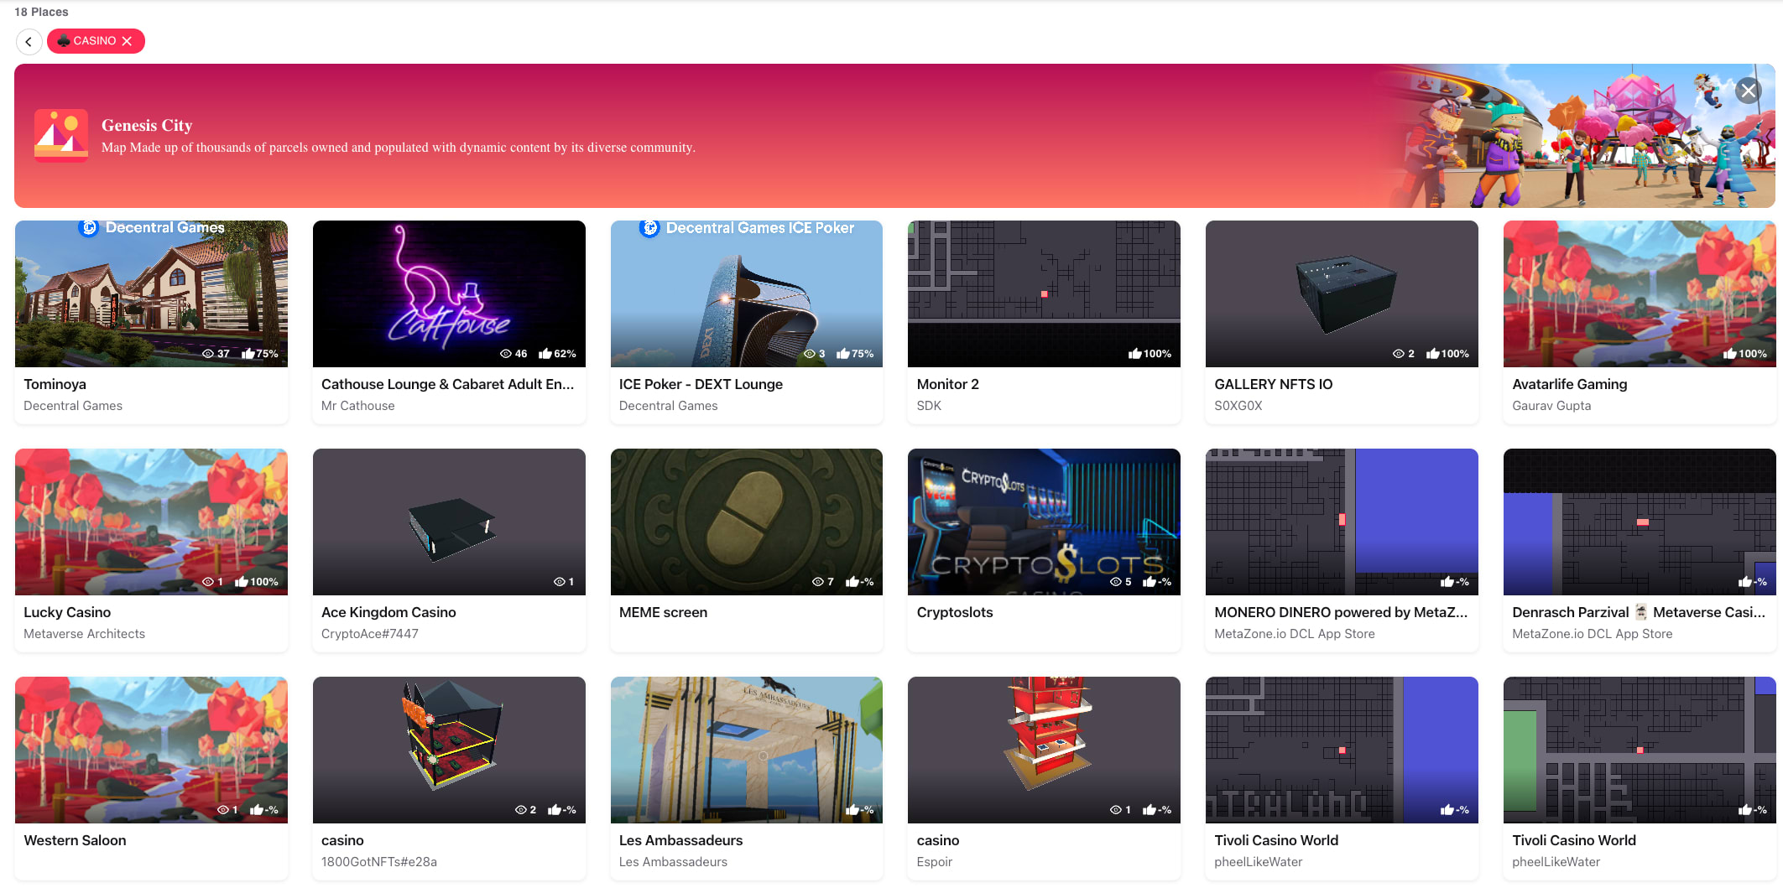The image size is (1783, 888).
Task: Click the MONERO DINERO like icon
Action: [x=1447, y=582]
